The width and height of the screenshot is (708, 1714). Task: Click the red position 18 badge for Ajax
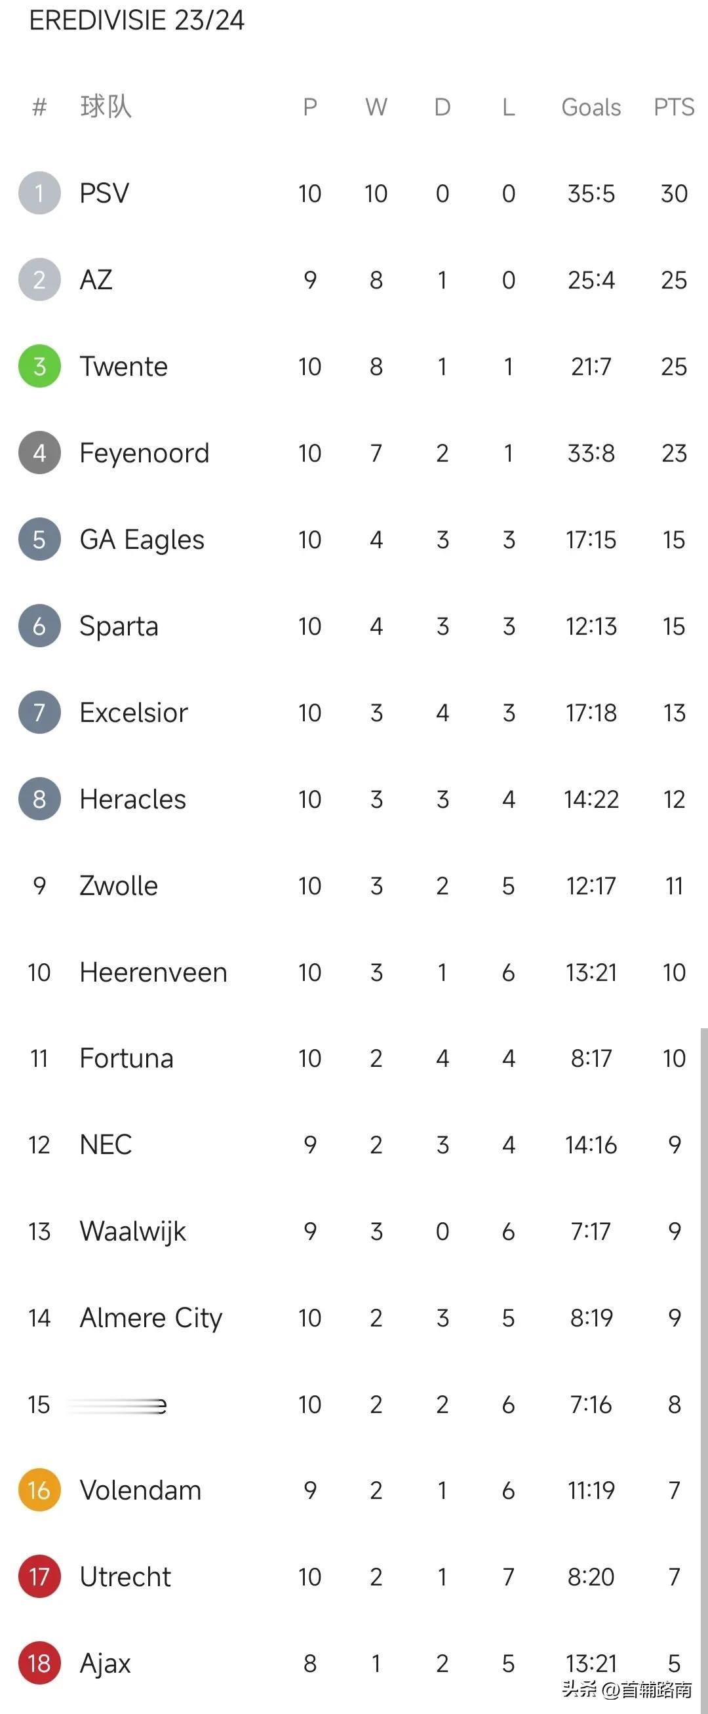(39, 1663)
